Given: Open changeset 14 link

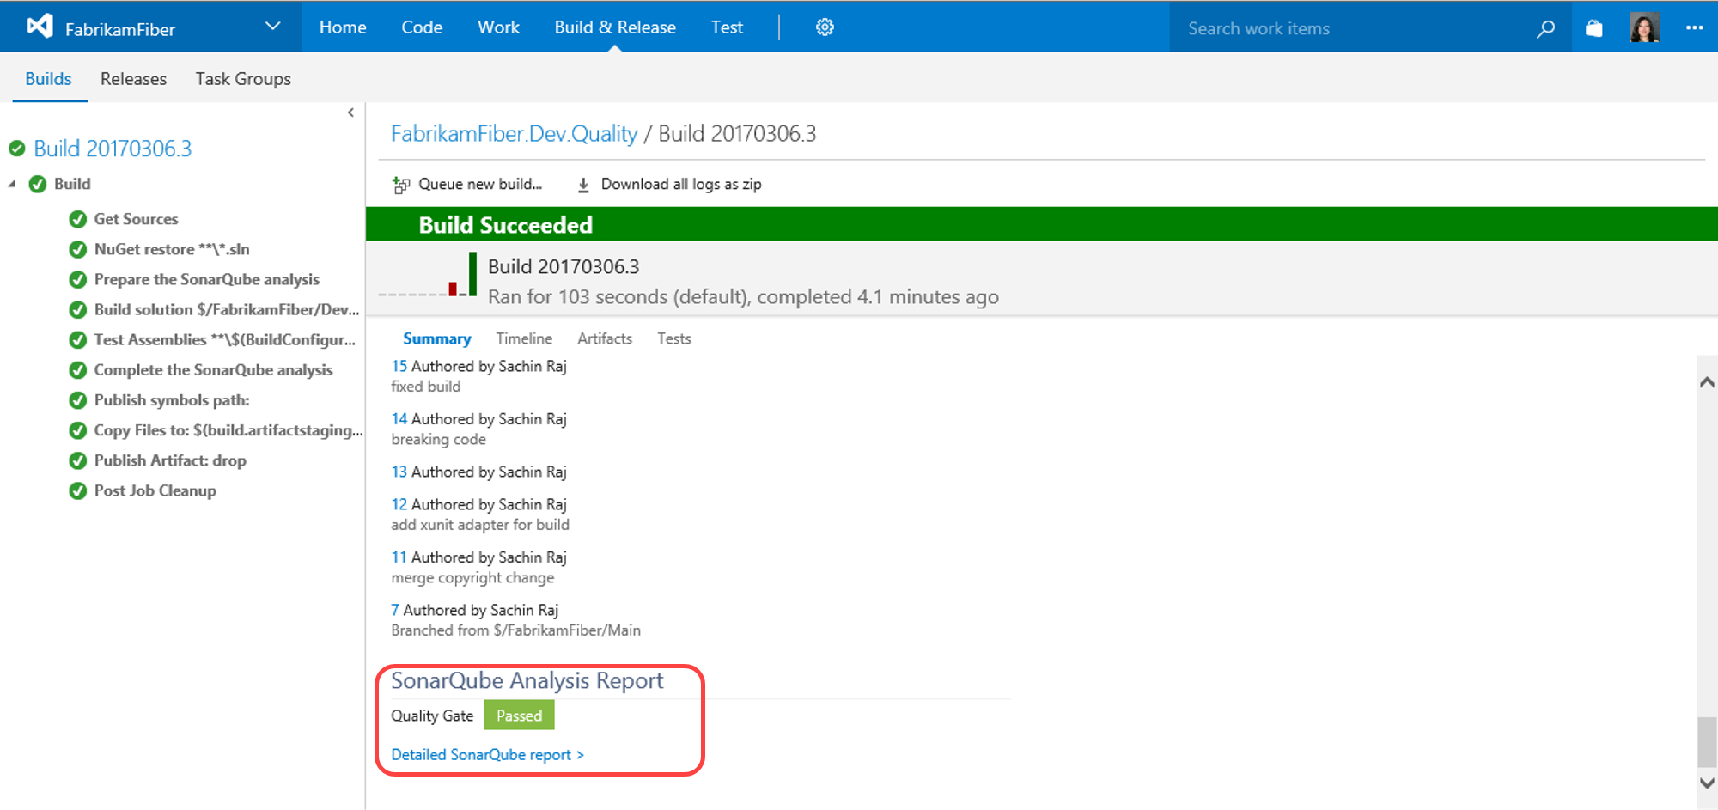Looking at the screenshot, I should click(x=399, y=419).
